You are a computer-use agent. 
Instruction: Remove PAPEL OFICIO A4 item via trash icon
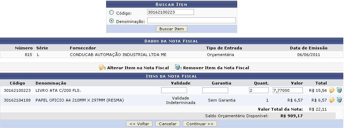pyautogui.click(x=339, y=100)
